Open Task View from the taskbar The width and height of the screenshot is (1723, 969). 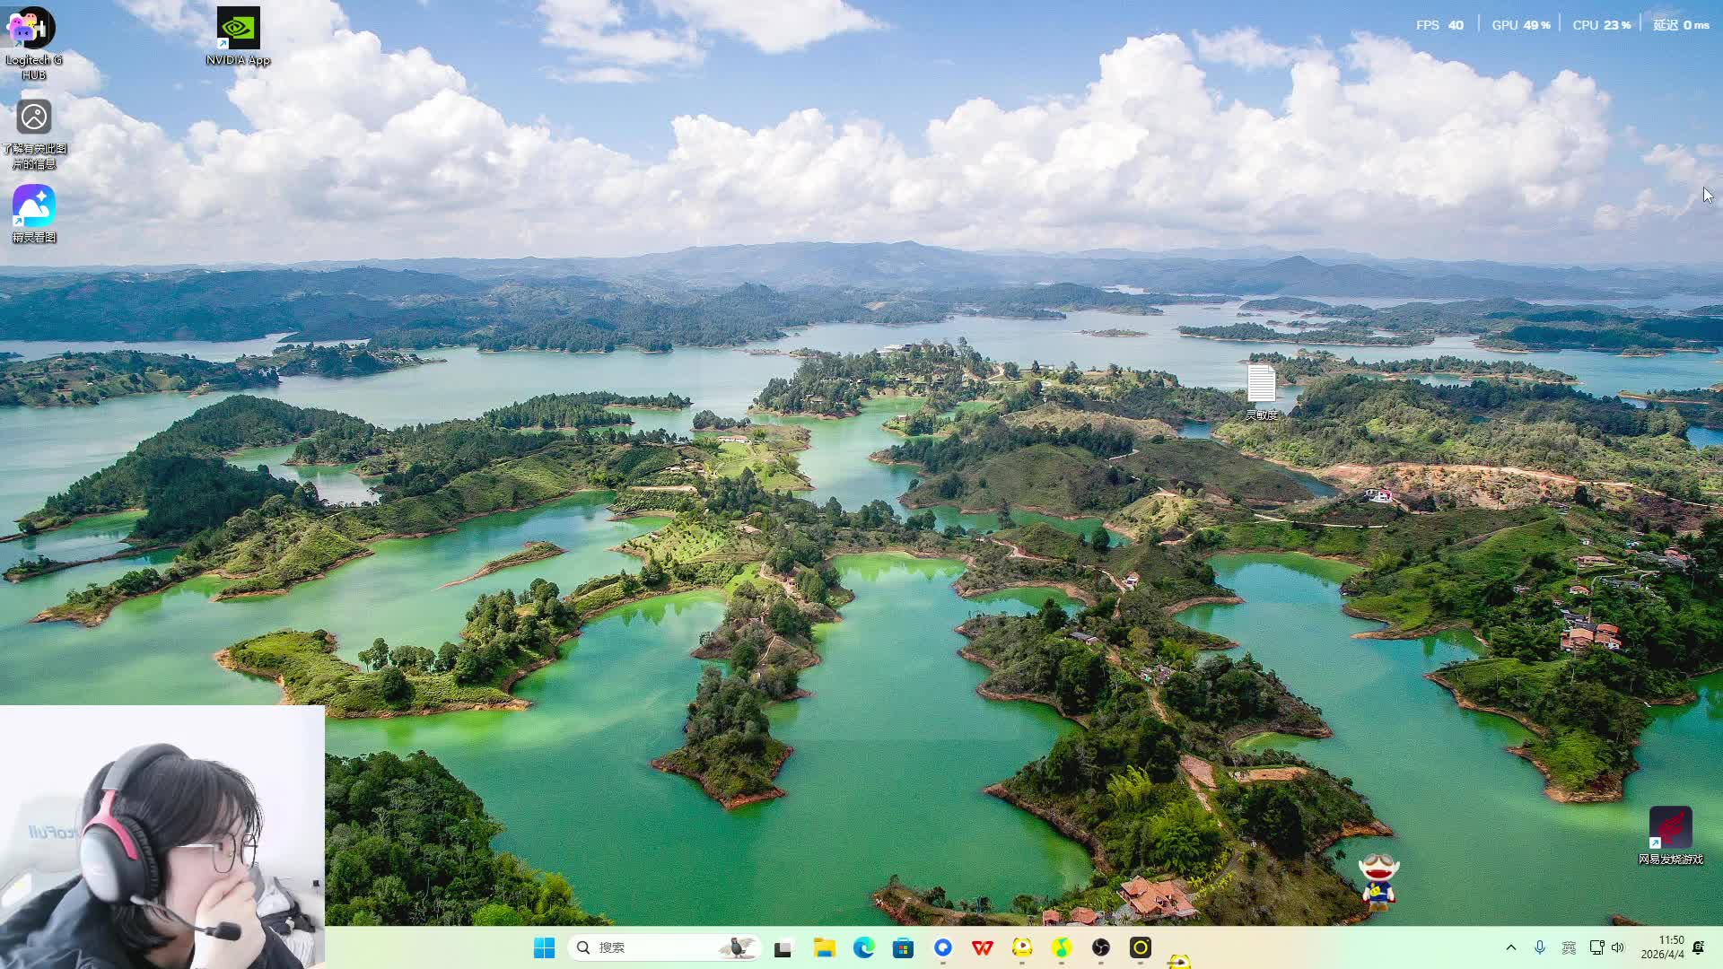(x=783, y=948)
